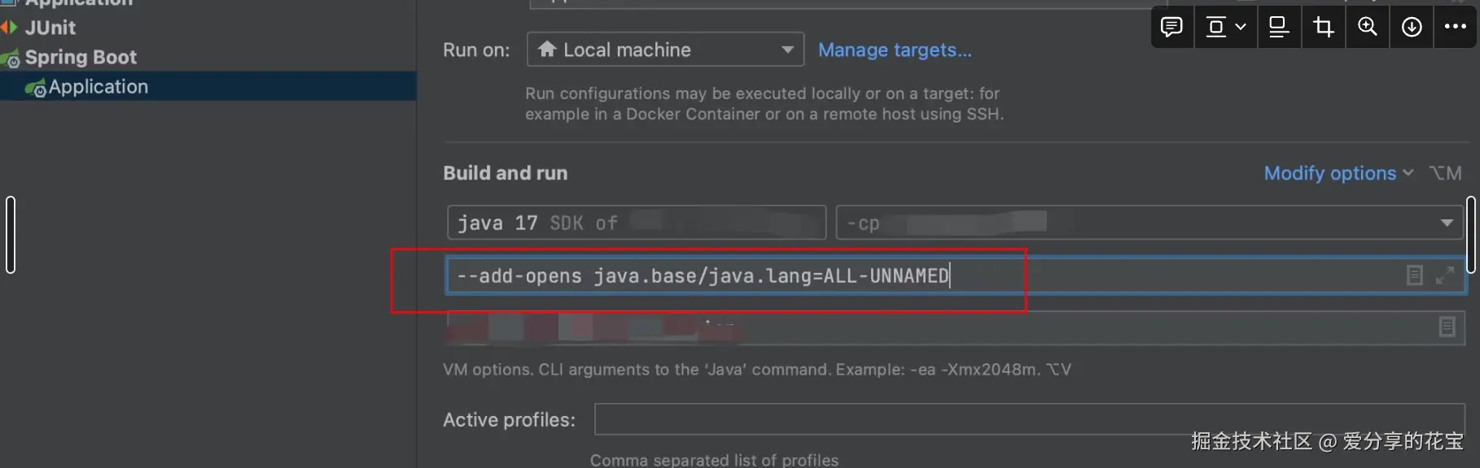This screenshot has height=468, width=1480.
Task: Open the Run on Local machine dropdown
Action: (666, 50)
